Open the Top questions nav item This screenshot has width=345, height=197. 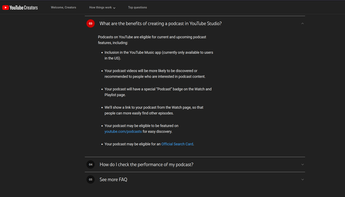137,7
